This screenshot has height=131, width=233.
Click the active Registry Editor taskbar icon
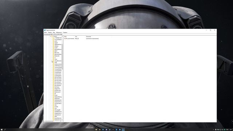[x=123, y=130]
